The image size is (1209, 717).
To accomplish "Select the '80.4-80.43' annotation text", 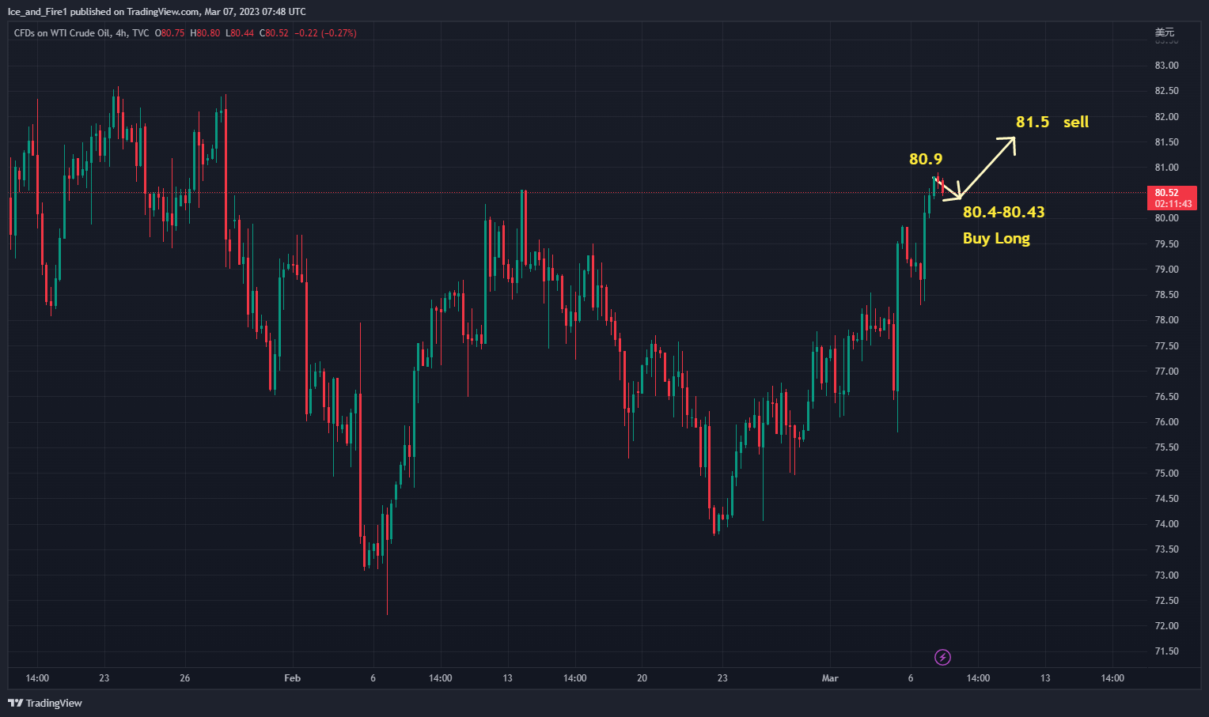I will click(1003, 212).
